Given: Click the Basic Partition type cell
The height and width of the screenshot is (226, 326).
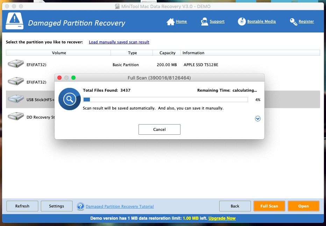Looking at the screenshot, I should 126,65.
